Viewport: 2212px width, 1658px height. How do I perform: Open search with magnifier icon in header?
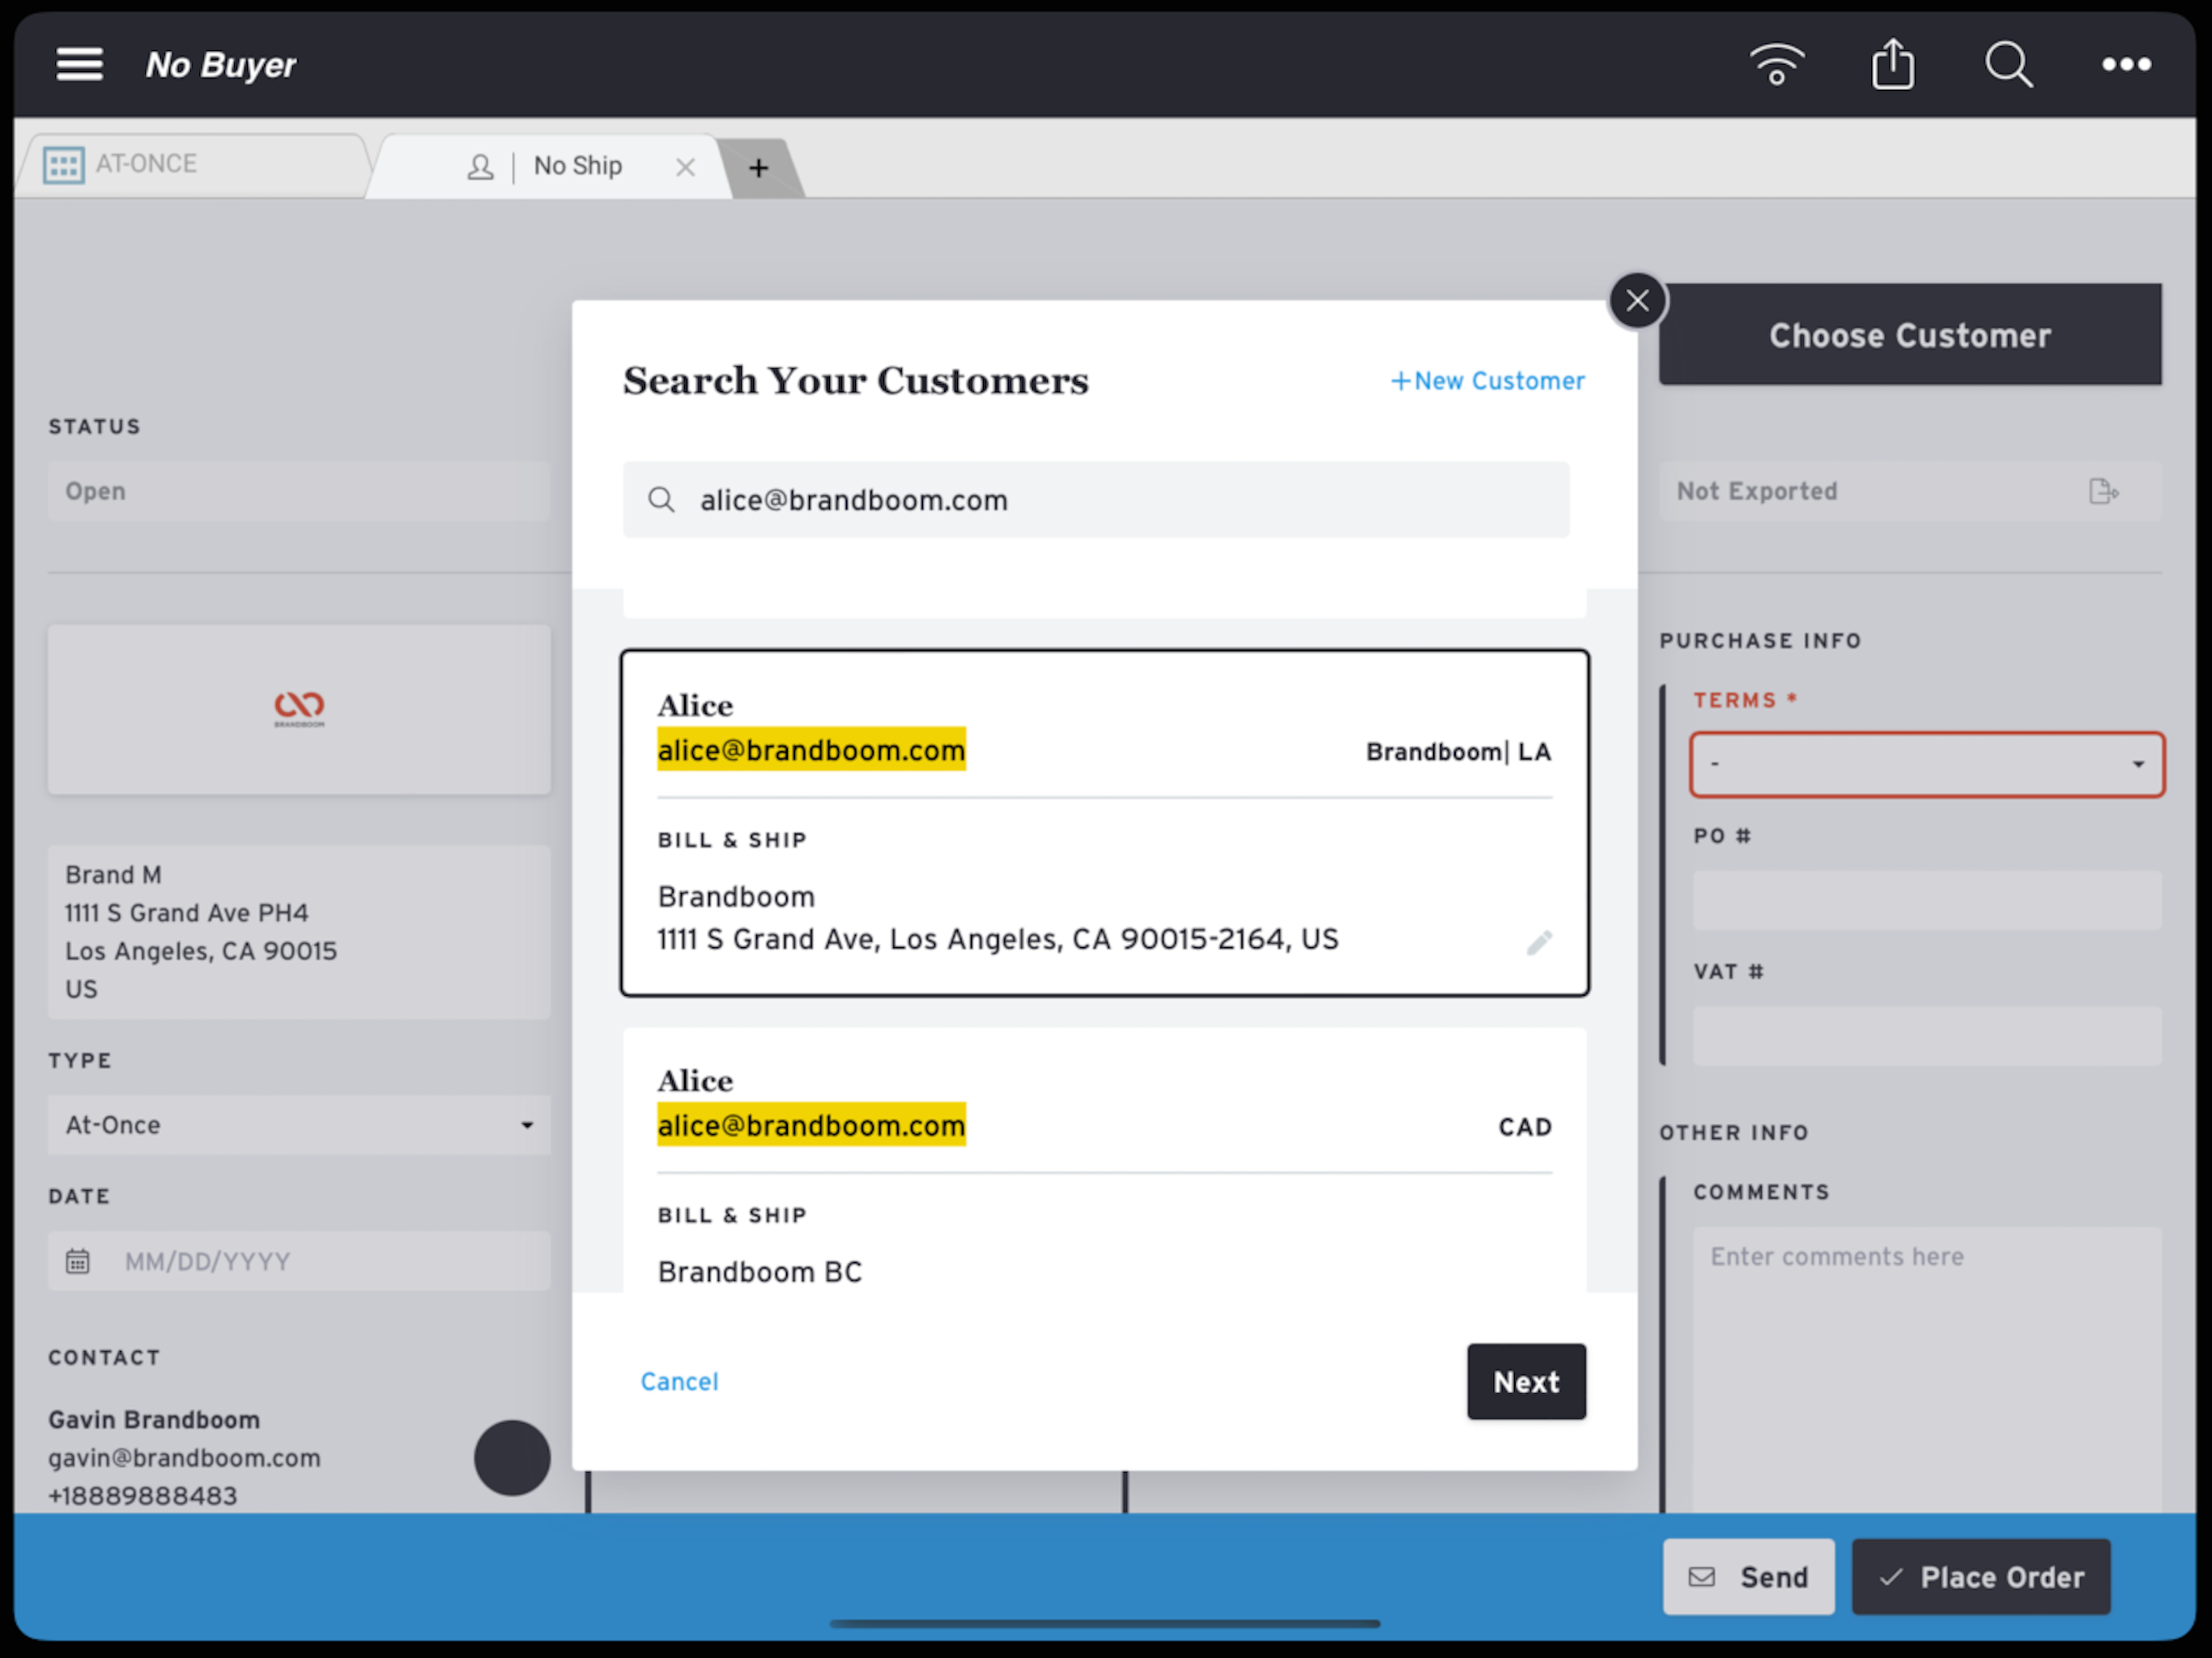pos(2008,65)
